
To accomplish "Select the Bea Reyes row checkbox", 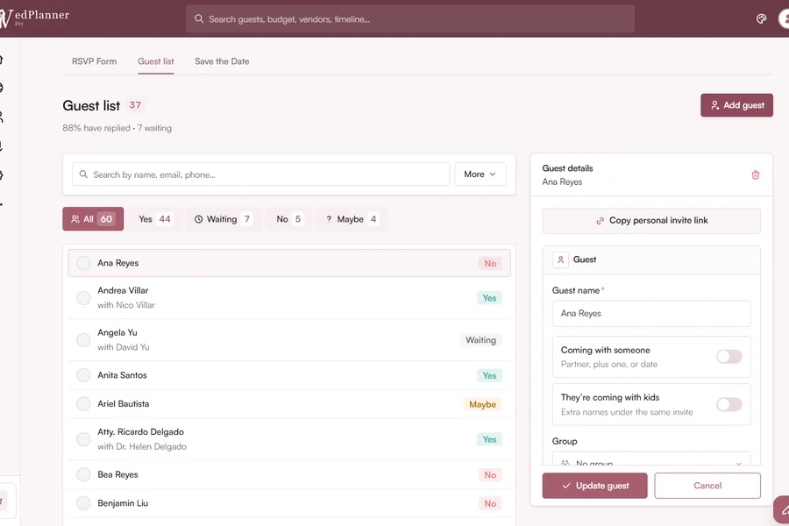I will point(83,474).
